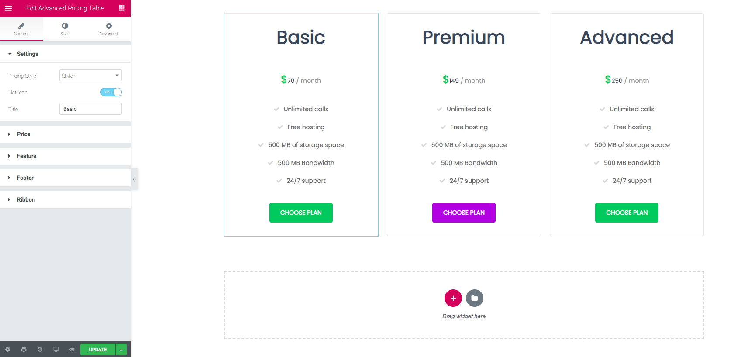
Task: Click the add new section plus icon
Action: [453, 298]
